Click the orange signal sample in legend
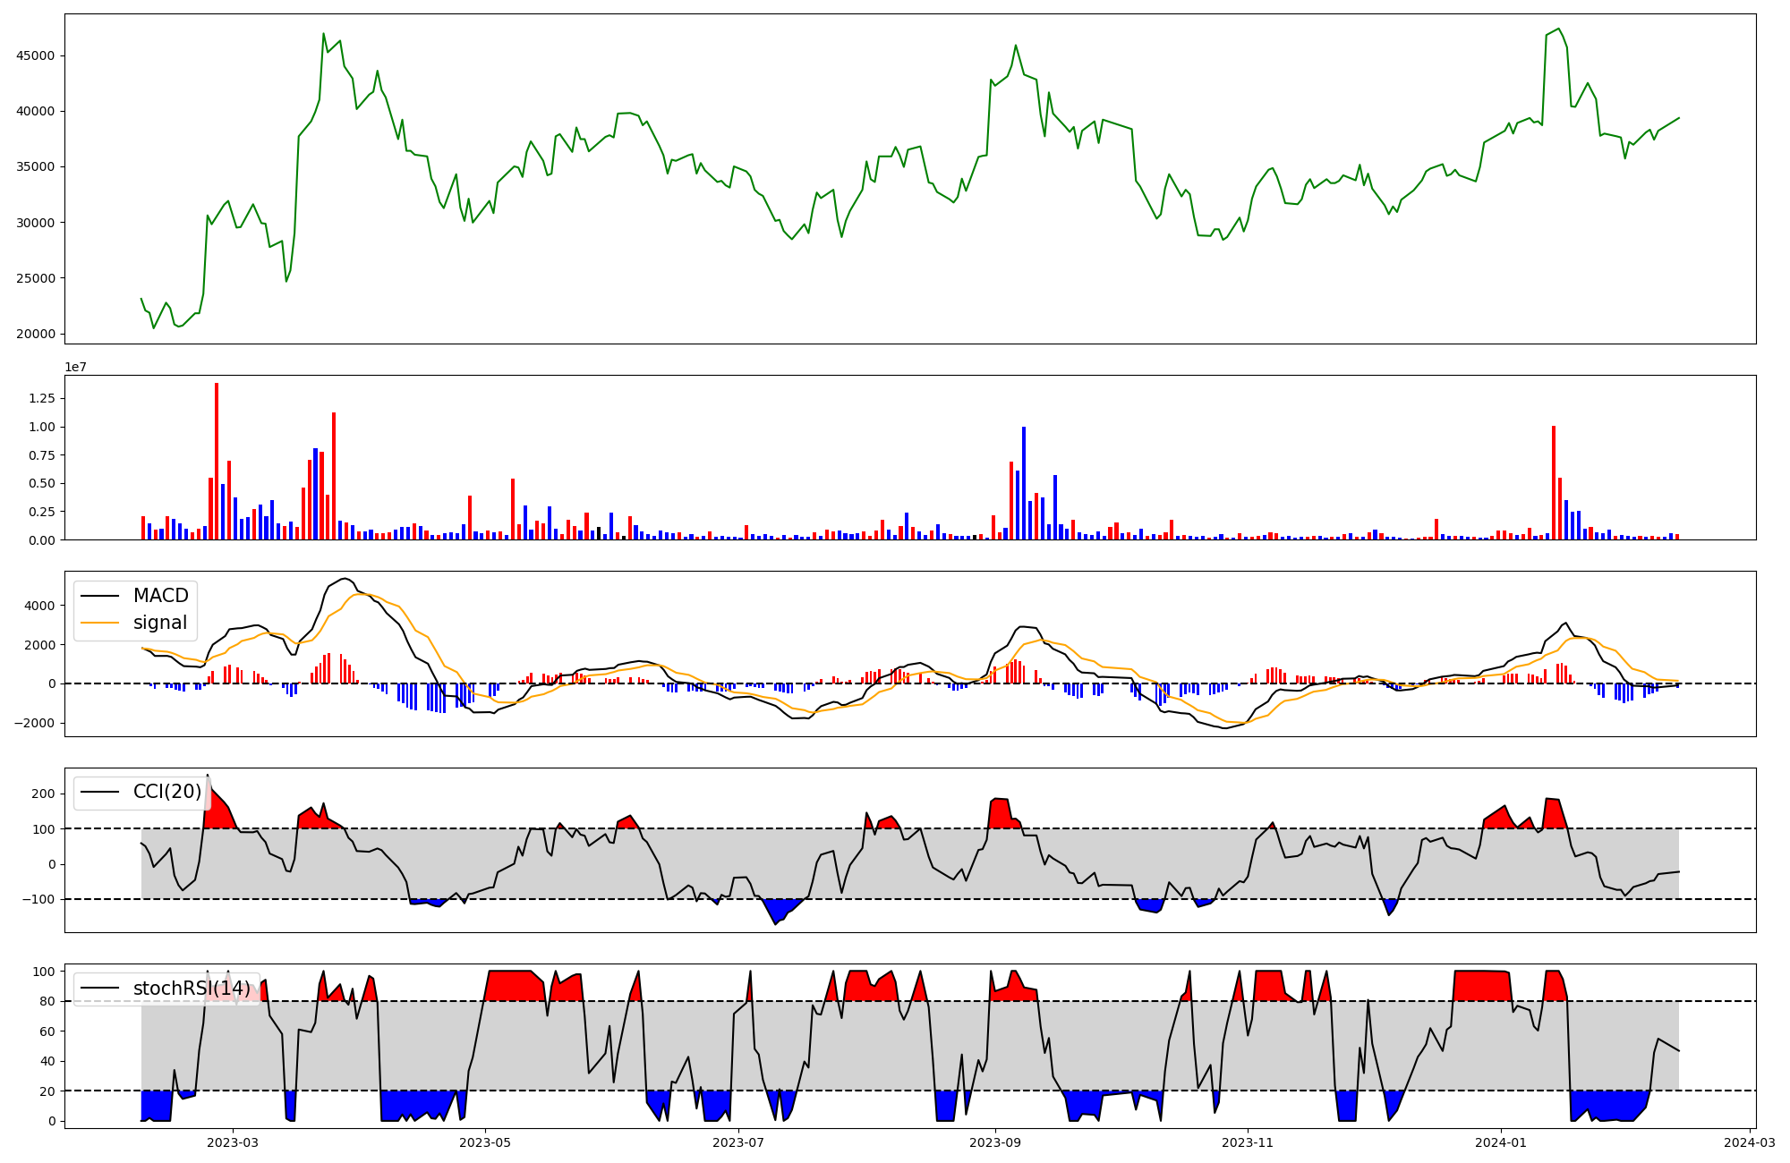 tap(100, 623)
